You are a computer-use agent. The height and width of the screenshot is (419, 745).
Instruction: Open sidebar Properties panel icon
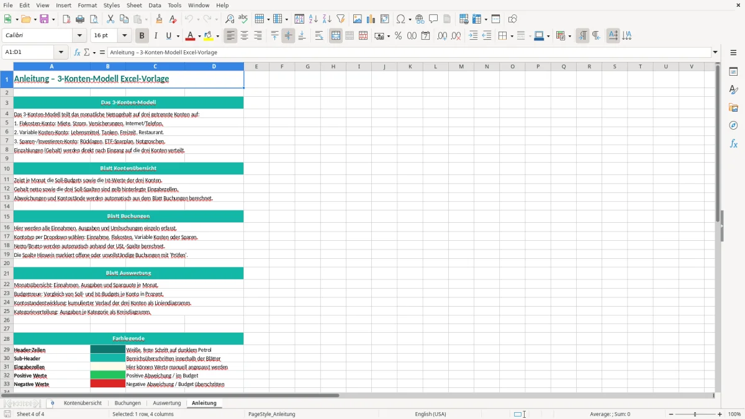coord(733,72)
